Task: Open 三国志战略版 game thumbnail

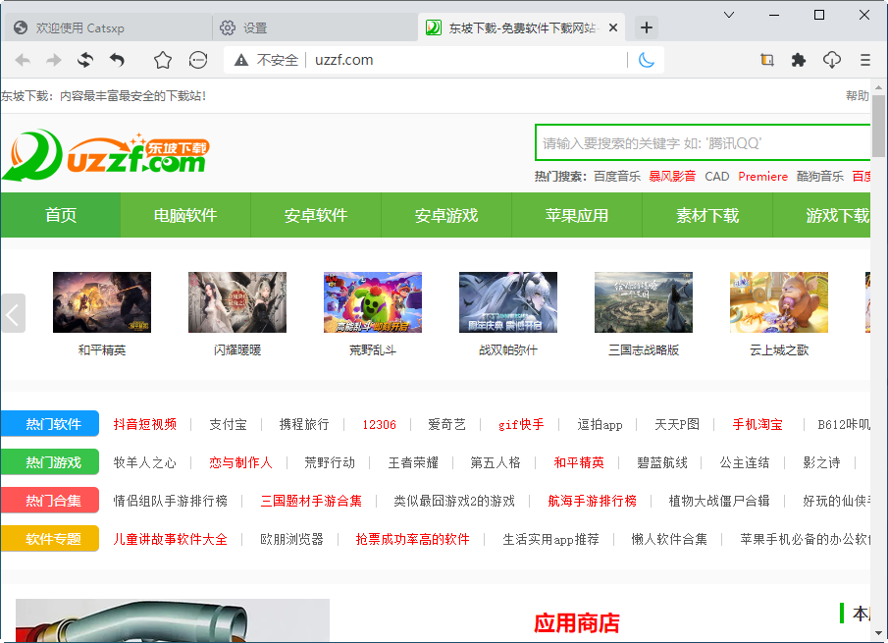Action: [644, 302]
